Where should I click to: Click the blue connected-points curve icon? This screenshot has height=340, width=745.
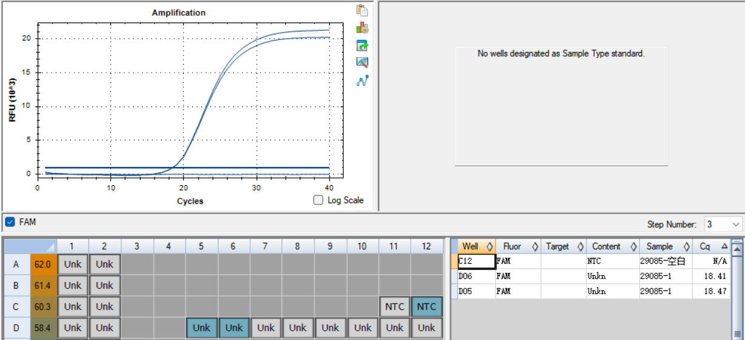pos(362,80)
